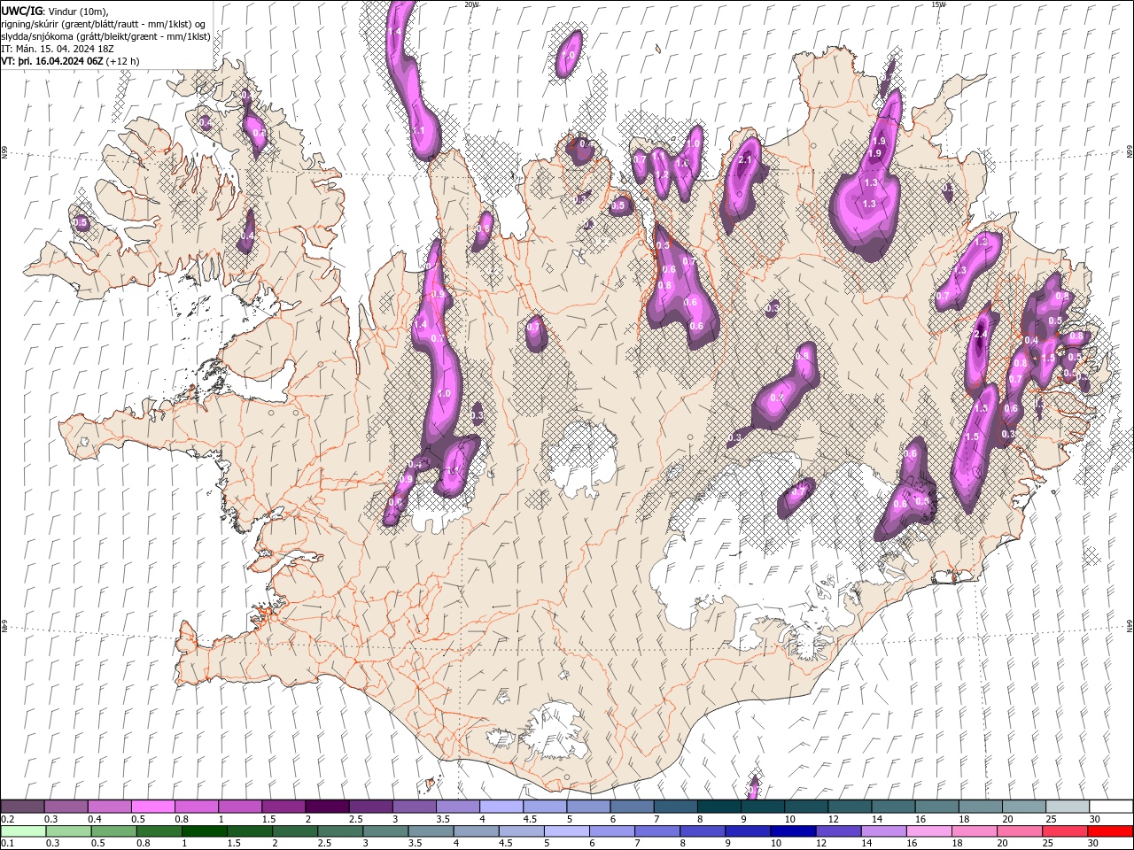Click the bright pink swatch above 0.5 in snow scale

pyautogui.click(x=152, y=807)
